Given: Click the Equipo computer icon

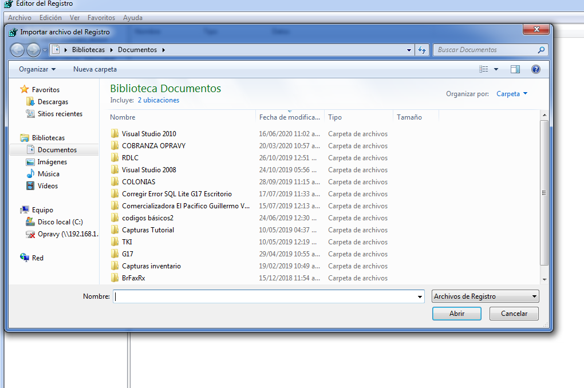Looking at the screenshot, I should click(25, 209).
